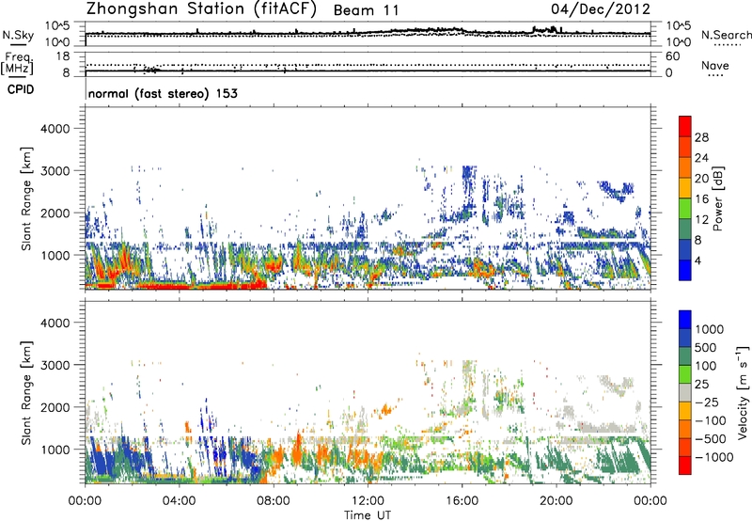Image resolution: width=752 pixels, height=521 pixels.
Task: Click the 'CPID' label
Action: pyautogui.click(x=21, y=89)
